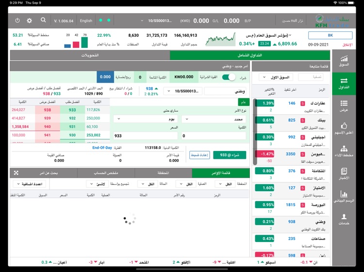364x272 pixels.
Task: Switch to التحويلات tab
Action: click(x=90, y=55)
